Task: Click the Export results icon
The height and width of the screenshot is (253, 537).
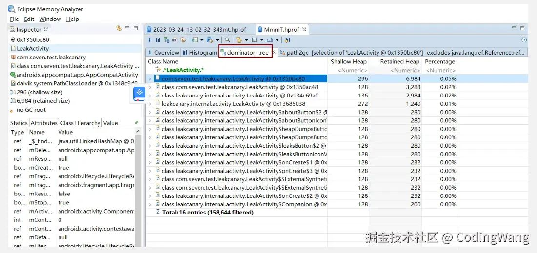Action: click(270, 40)
